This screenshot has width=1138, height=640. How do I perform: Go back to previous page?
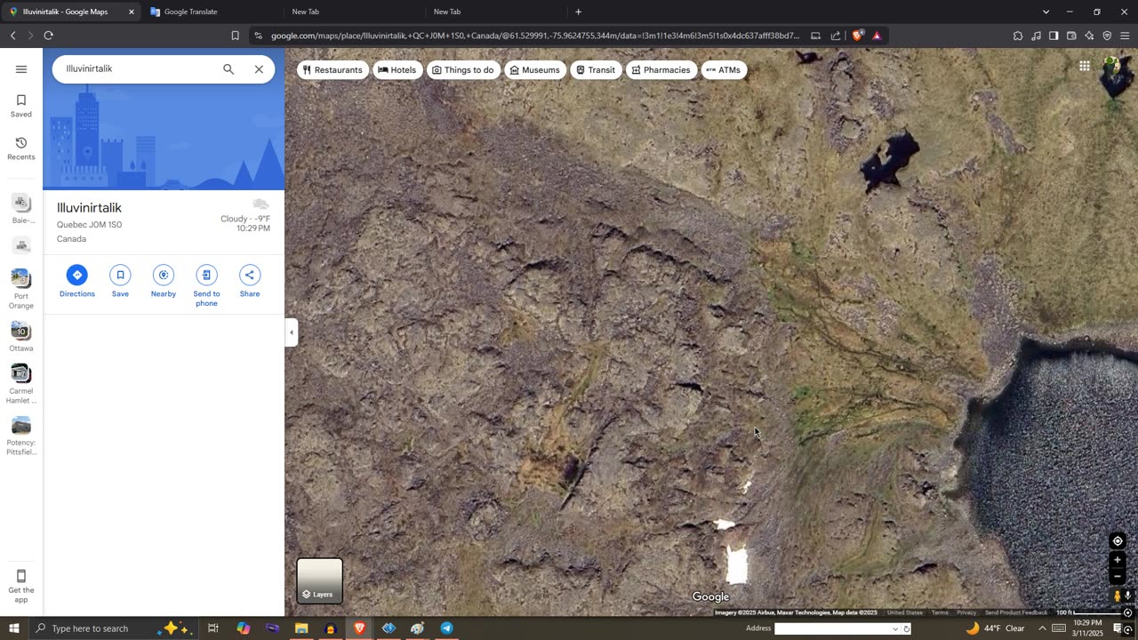click(x=12, y=36)
